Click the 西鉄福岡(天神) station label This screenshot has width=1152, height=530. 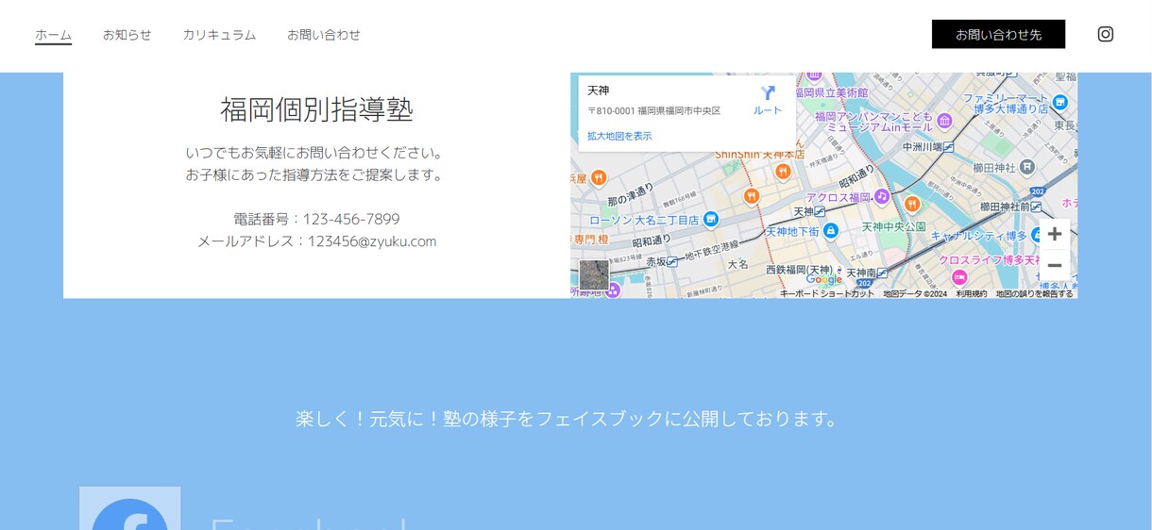tap(798, 271)
